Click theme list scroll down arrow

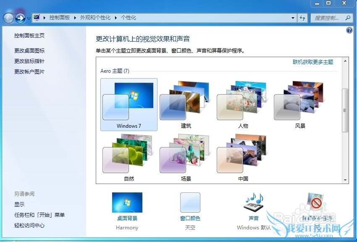[345, 180]
